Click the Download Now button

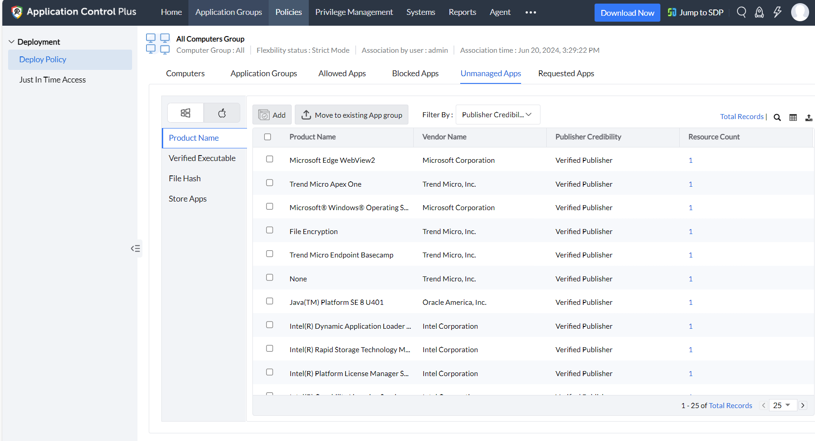[627, 13]
